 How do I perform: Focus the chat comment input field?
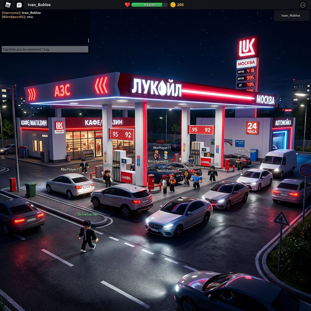point(45,49)
